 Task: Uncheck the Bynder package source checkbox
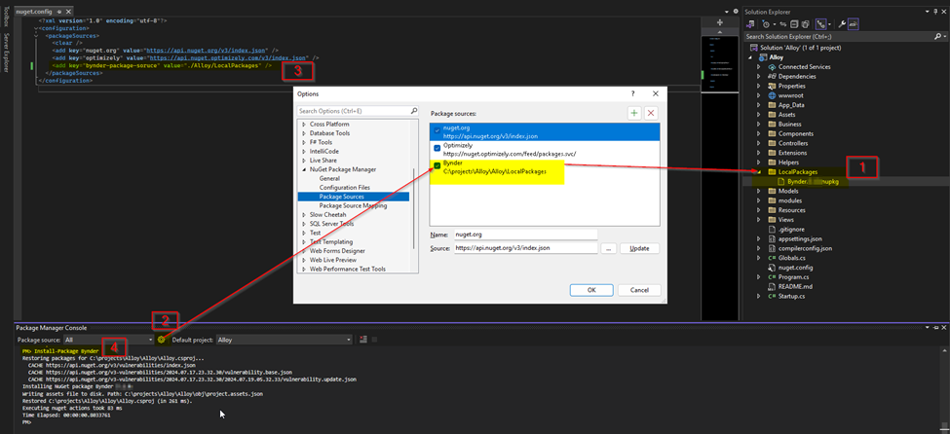click(x=437, y=166)
